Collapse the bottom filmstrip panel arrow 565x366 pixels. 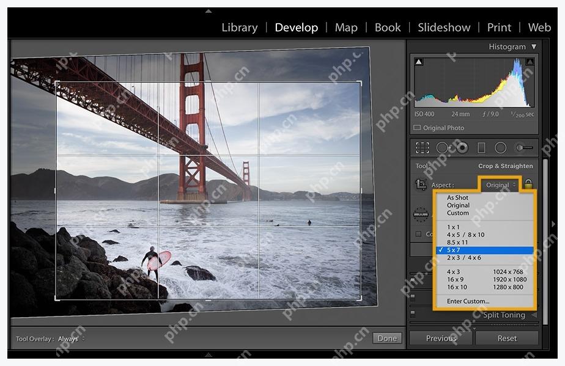pos(209,355)
